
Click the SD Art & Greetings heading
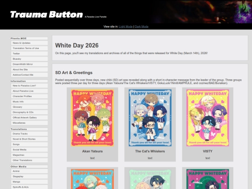pos(74,73)
